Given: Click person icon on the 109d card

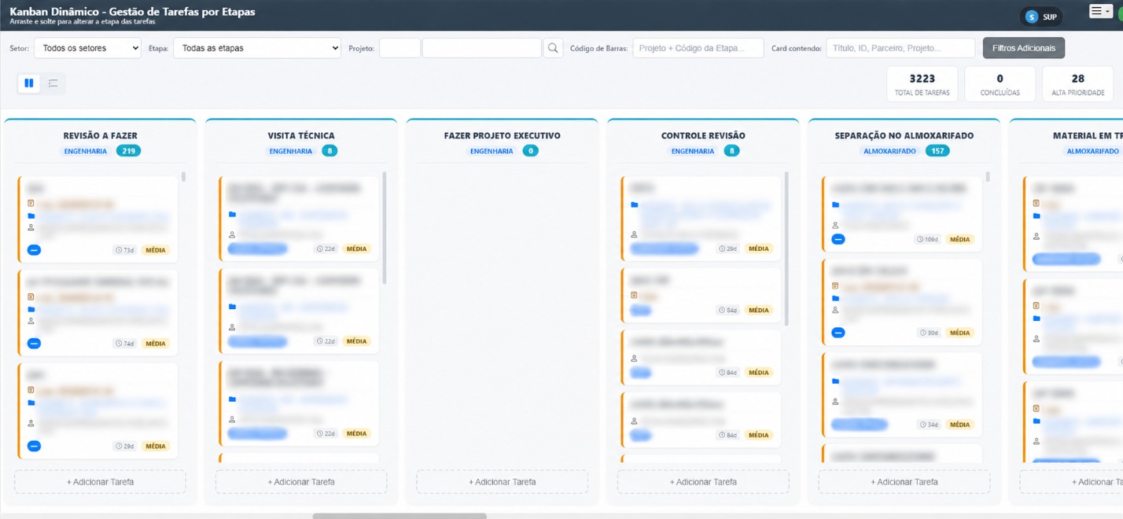Looking at the screenshot, I should pos(836,225).
